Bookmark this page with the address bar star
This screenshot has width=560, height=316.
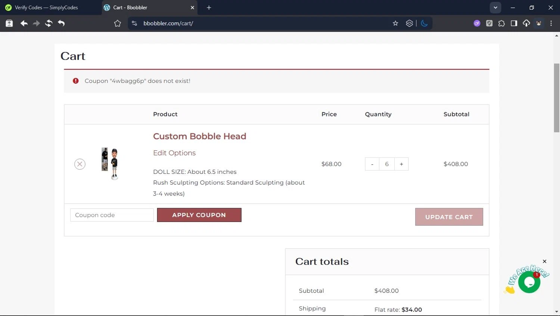[395, 23]
